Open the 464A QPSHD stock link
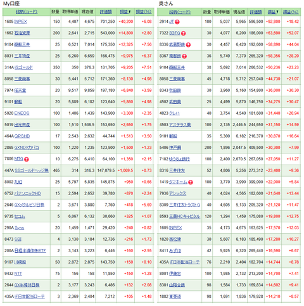This screenshot has height=306, width=304. [22, 136]
